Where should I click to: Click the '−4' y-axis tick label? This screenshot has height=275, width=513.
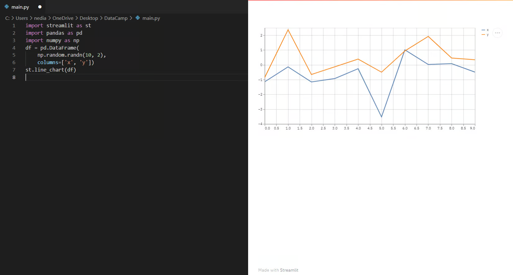(x=260, y=124)
